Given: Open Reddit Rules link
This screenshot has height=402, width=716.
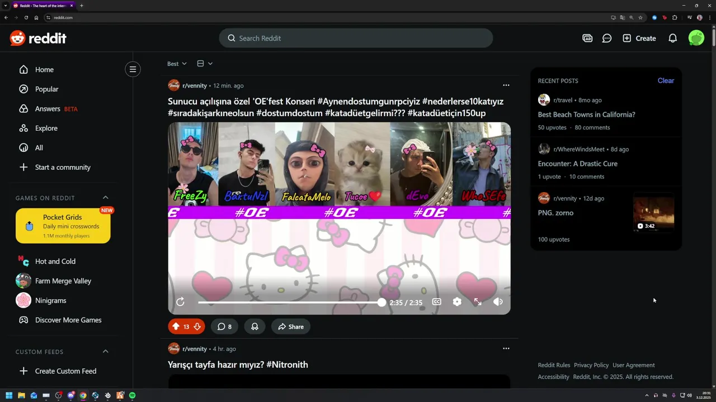Looking at the screenshot, I should (x=554, y=365).
